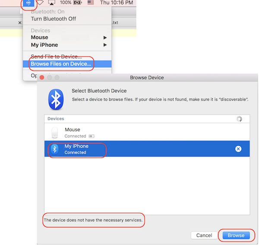Select Mouse row in Devices list
The image size is (259, 245).
[x=147, y=132]
